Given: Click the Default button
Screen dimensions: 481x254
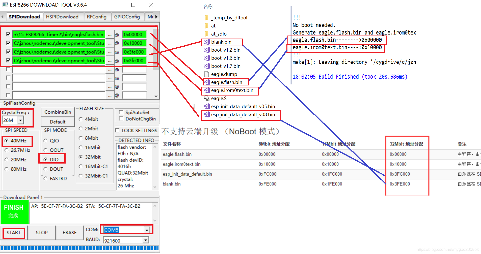Looking at the screenshot, I should pos(58,122).
